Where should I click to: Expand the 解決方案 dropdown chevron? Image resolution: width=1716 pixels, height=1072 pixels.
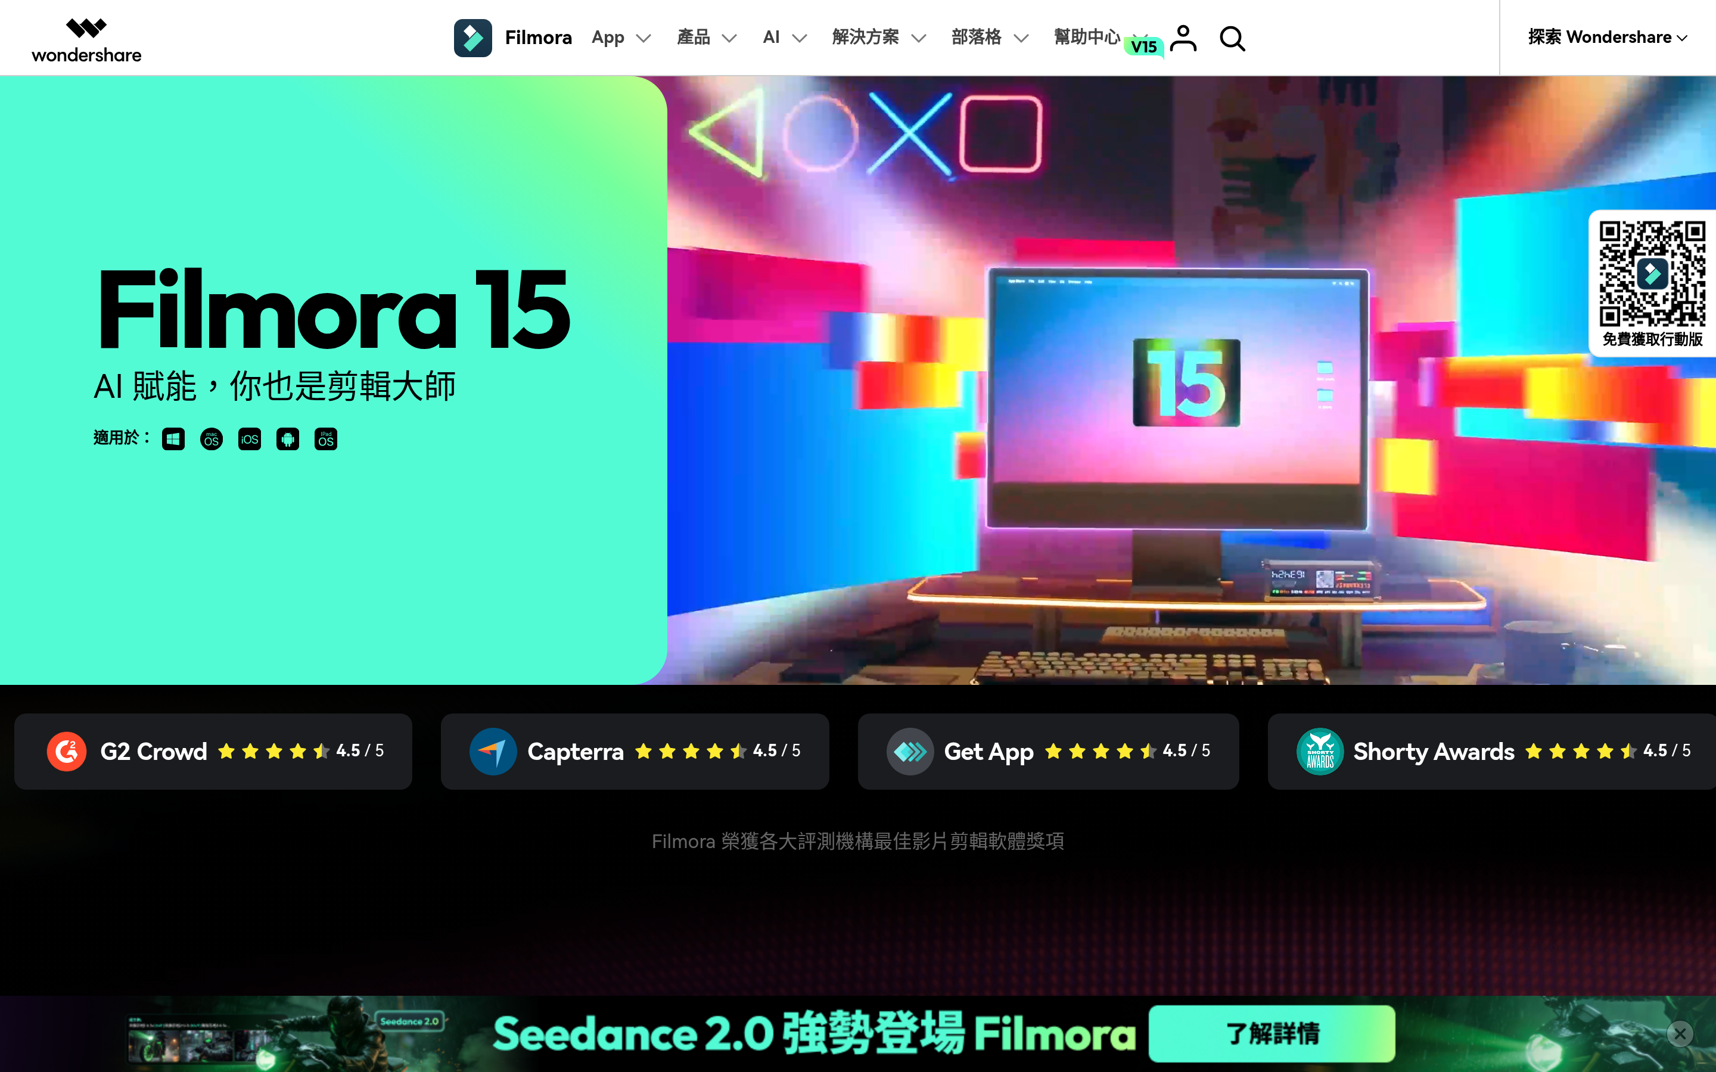tap(919, 39)
